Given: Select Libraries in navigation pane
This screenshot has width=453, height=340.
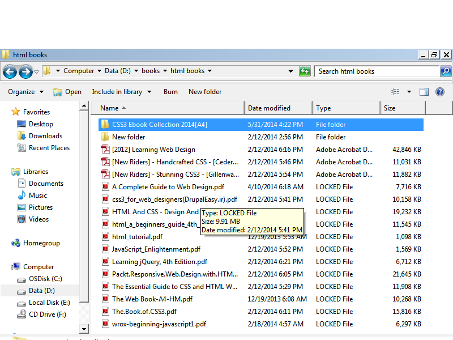Looking at the screenshot, I should pyautogui.click(x=30, y=172).
